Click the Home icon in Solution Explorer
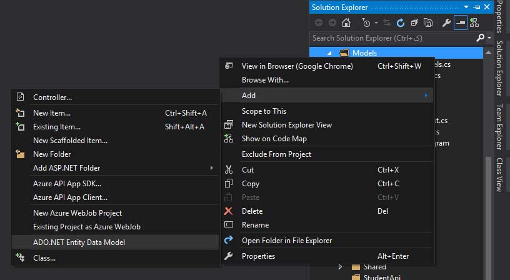Image resolution: width=510 pixels, height=280 pixels. click(346, 22)
